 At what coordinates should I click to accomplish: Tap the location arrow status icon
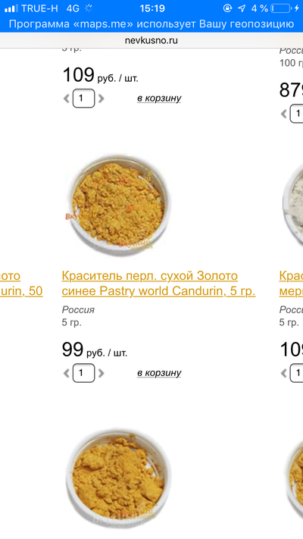coord(242,8)
